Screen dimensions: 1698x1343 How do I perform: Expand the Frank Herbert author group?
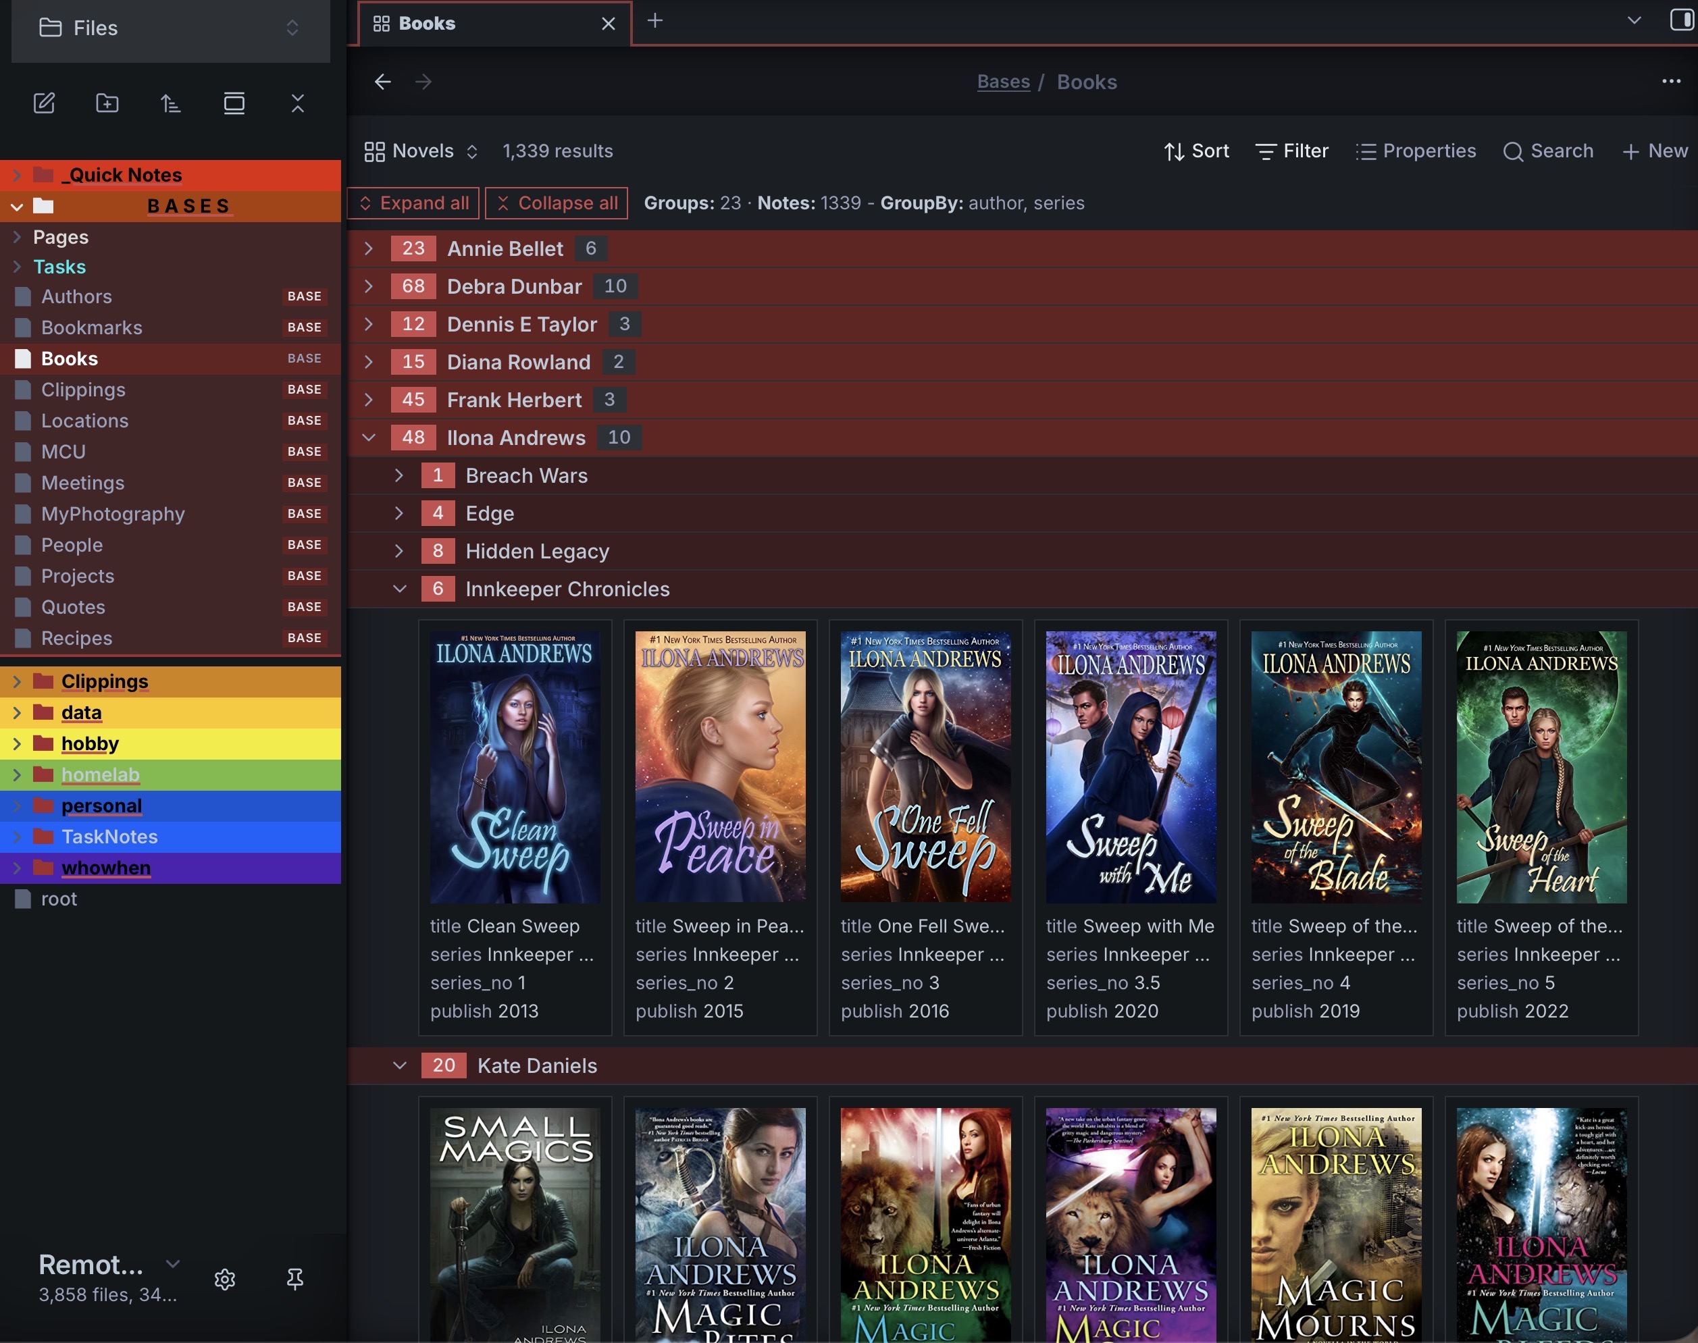pyautogui.click(x=369, y=400)
